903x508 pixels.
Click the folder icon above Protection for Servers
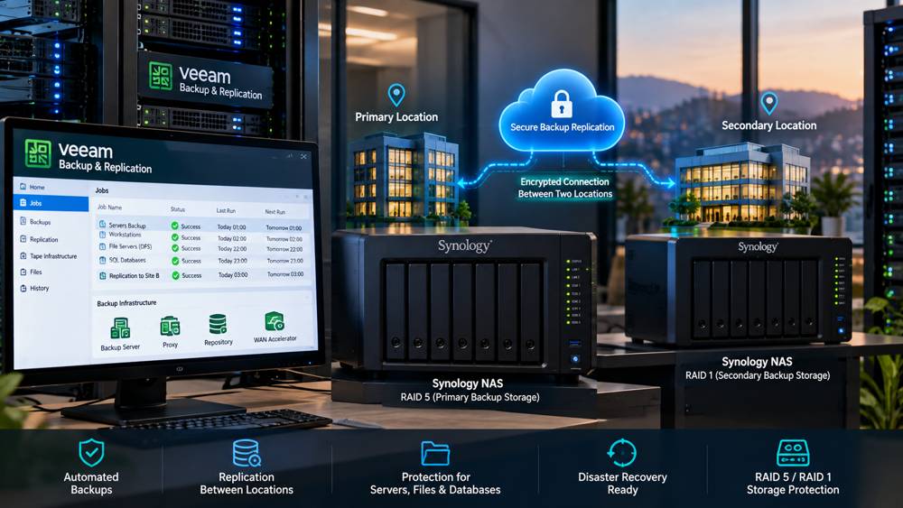click(x=435, y=453)
